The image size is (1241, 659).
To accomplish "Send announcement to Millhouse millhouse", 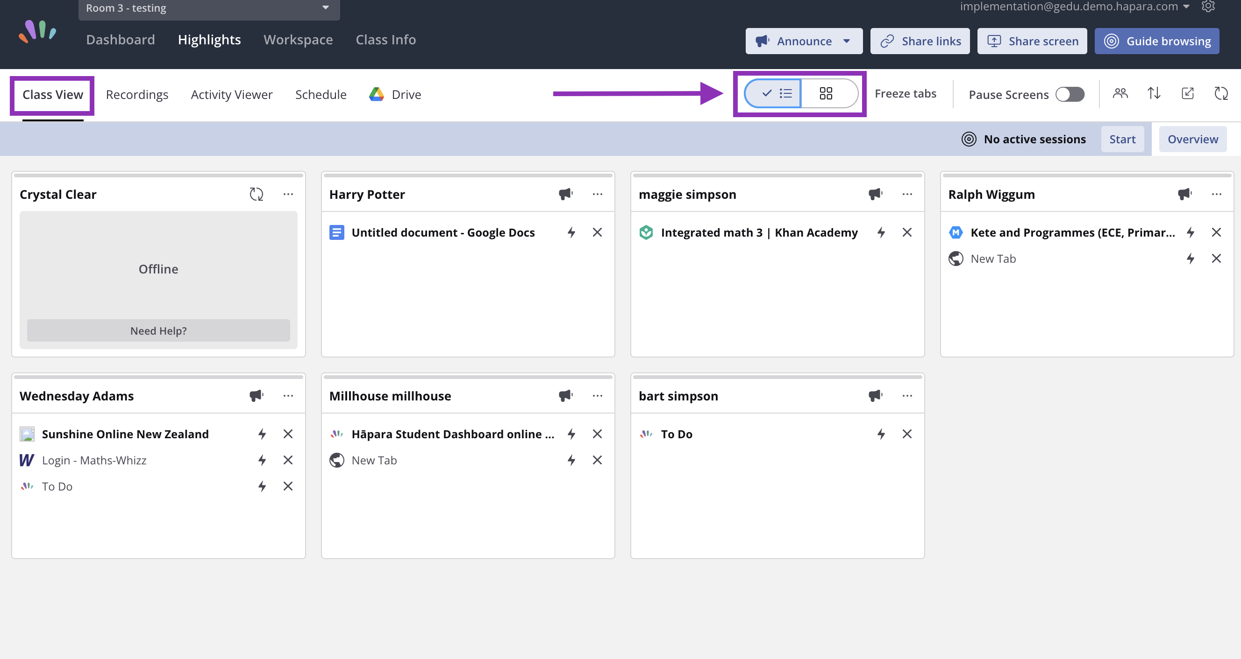I will pos(565,396).
